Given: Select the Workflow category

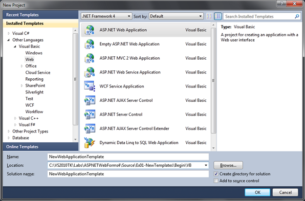Looking at the screenshot, I should tap(34, 112).
